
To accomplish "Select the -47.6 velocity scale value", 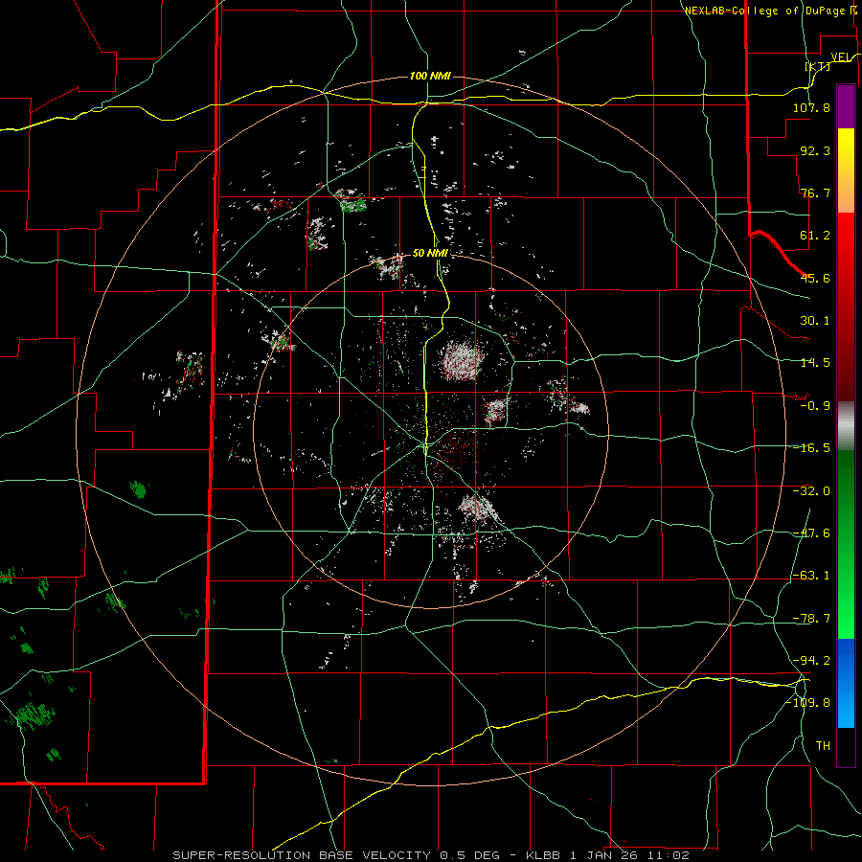I will point(811,533).
